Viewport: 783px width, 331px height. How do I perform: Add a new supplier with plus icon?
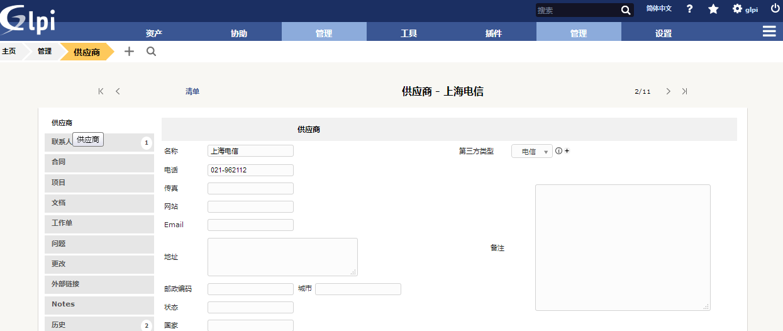[x=129, y=52]
